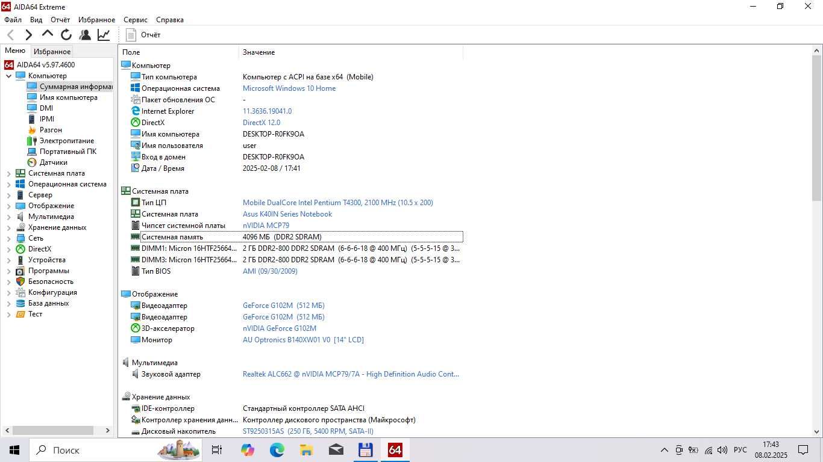Refresh the current page
This screenshot has height=462, width=823.
[x=66, y=35]
